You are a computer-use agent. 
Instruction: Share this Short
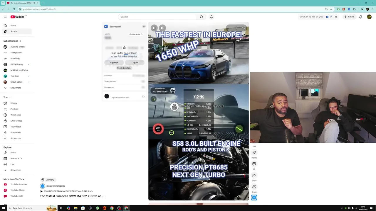click(x=254, y=175)
